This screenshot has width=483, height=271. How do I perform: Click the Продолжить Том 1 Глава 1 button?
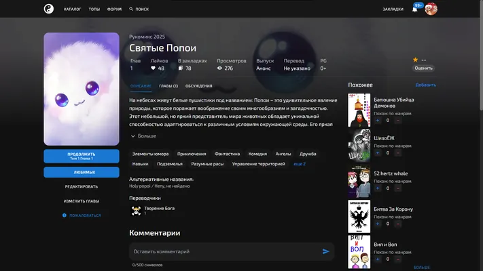(x=82, y=156)
